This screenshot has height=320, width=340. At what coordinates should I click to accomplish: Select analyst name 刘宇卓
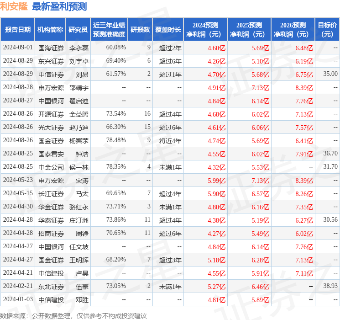(79, 61)
